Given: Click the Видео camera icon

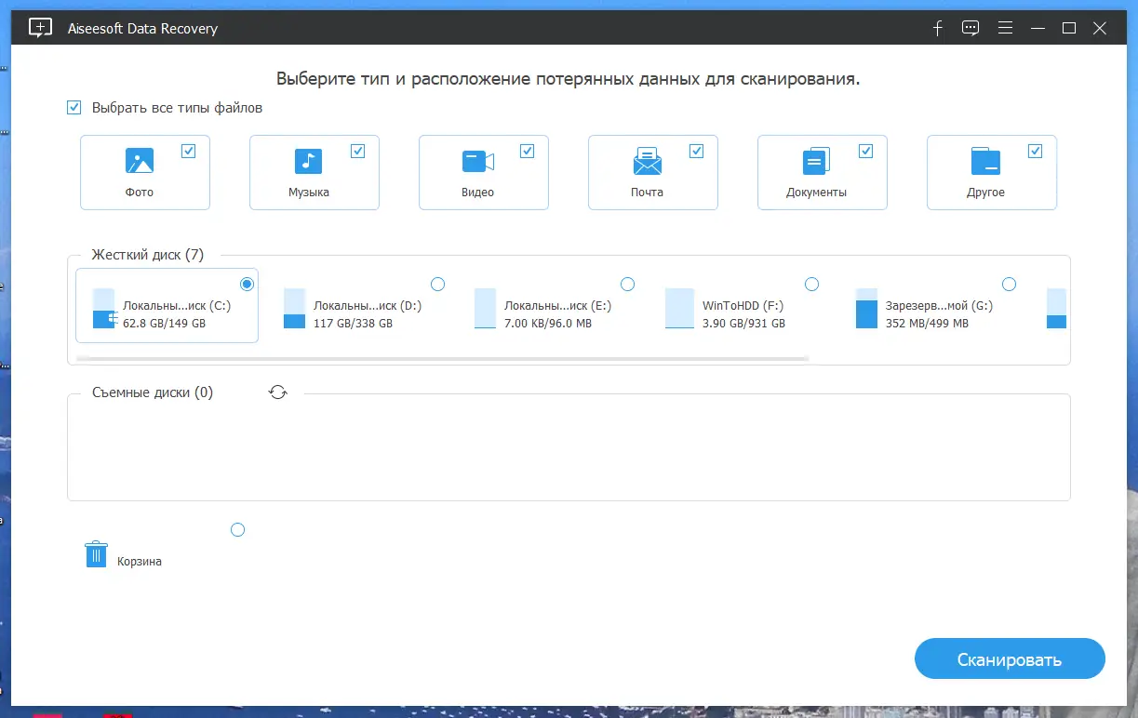Looking at the screenshot, I should 478,161.
